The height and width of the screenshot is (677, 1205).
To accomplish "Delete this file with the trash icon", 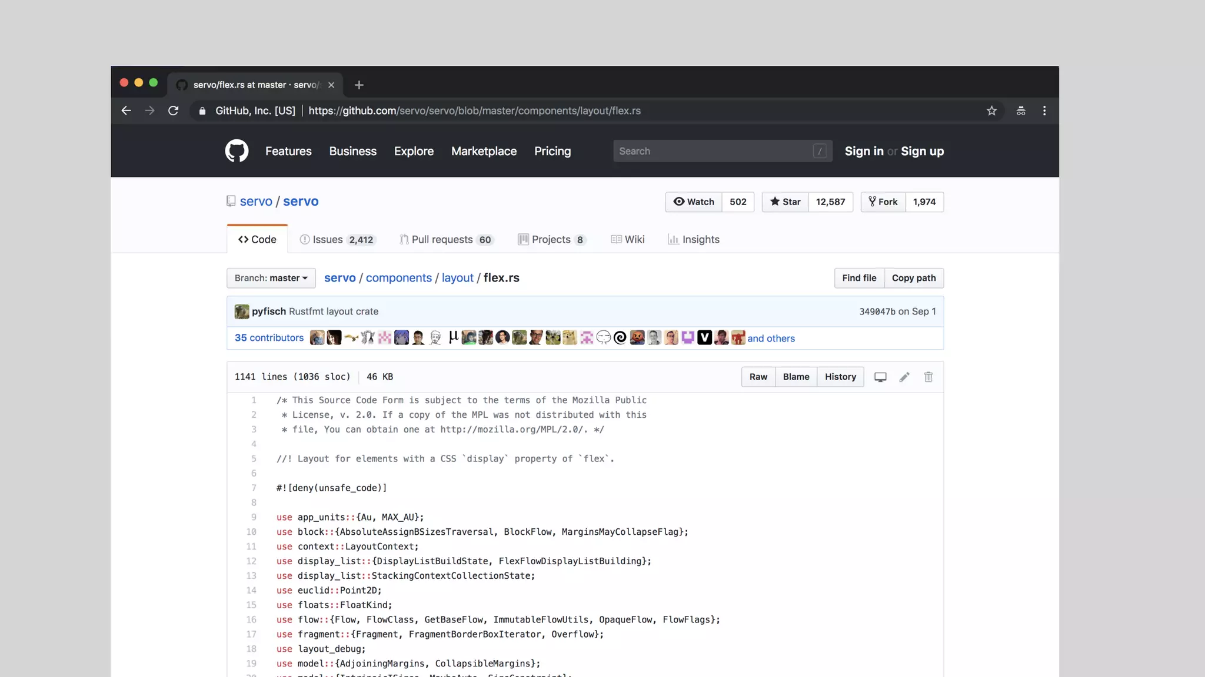I will click(x=928, y=377).
